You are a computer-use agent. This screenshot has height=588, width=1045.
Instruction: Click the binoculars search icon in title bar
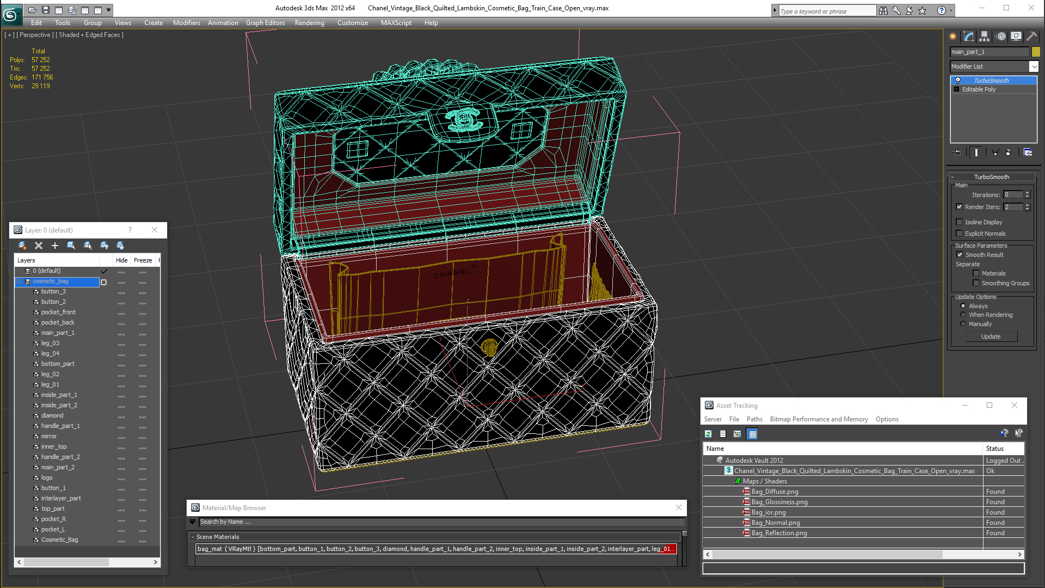click(883, 10)
